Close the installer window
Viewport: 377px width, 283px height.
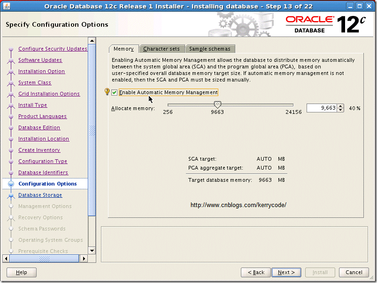[x=369, y=6]
